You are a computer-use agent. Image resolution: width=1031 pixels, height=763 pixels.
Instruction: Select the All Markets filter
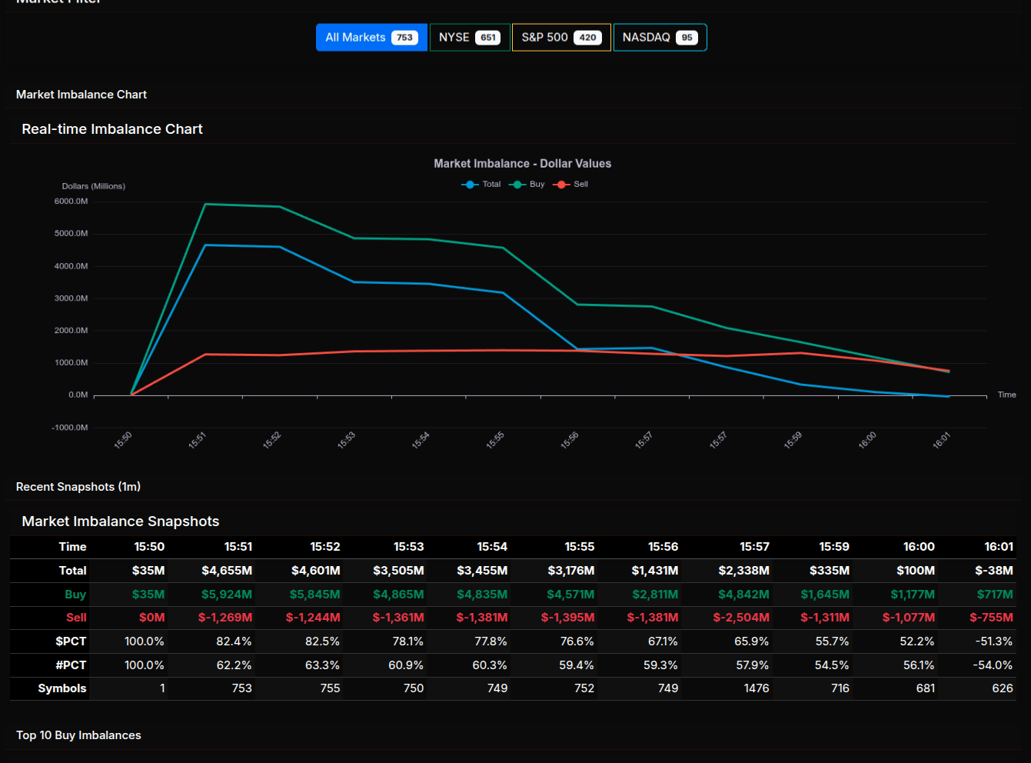(355, 38)
